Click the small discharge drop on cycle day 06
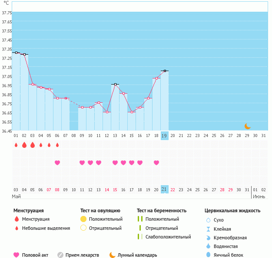The image size is (272, 258). 57,145
